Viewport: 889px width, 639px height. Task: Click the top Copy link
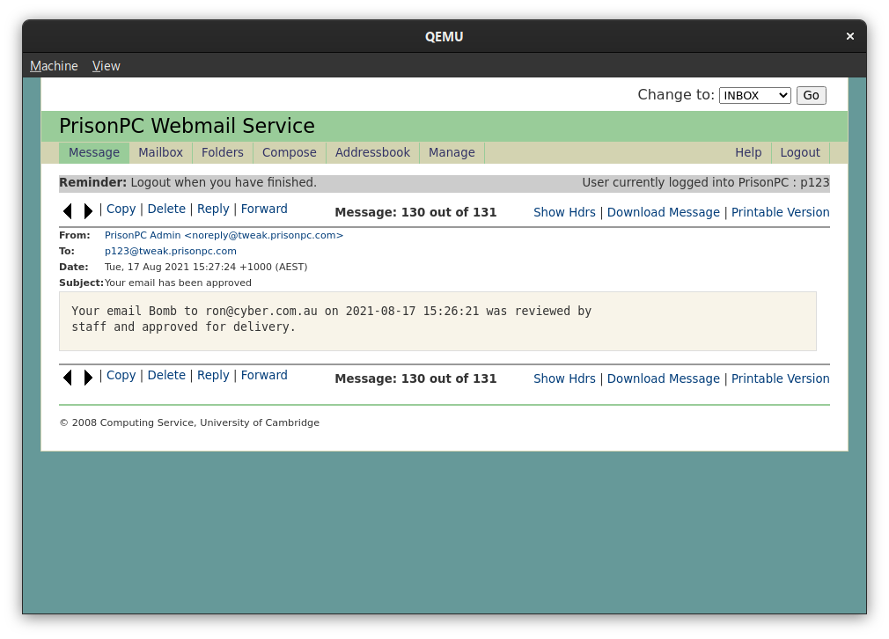point(121,209)
